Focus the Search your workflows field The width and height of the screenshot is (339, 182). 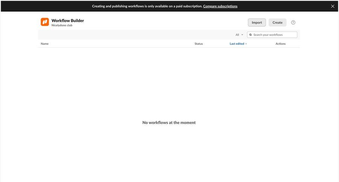click(272, 35)
